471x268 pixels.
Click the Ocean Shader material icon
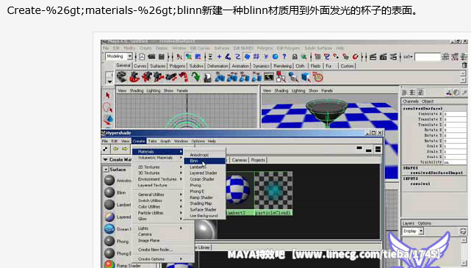109,229
